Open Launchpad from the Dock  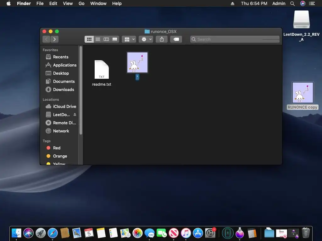(x=41, y=233)
